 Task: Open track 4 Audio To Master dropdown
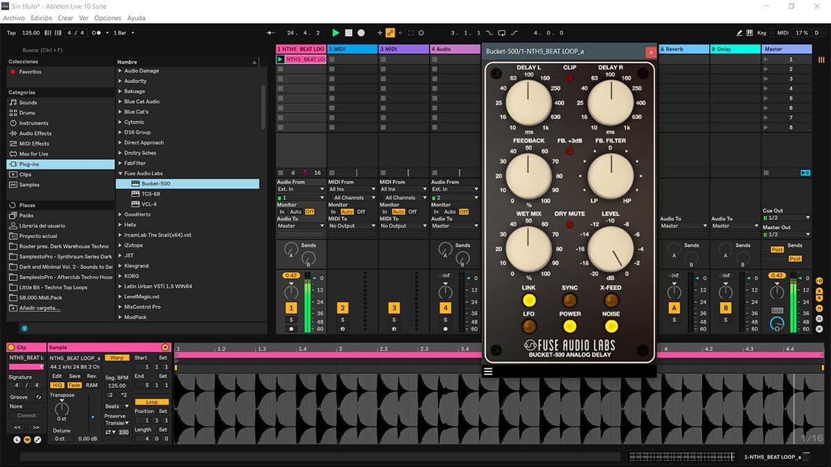point(454,226)
